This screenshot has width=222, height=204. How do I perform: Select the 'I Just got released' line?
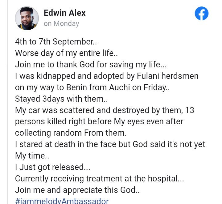(x=52, y=167)
